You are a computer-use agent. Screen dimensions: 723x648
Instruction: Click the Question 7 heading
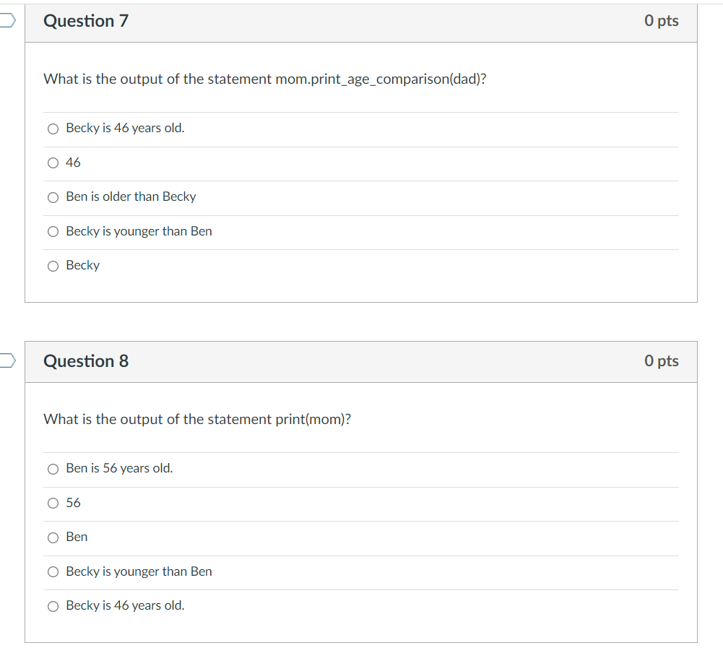[86, 21]
